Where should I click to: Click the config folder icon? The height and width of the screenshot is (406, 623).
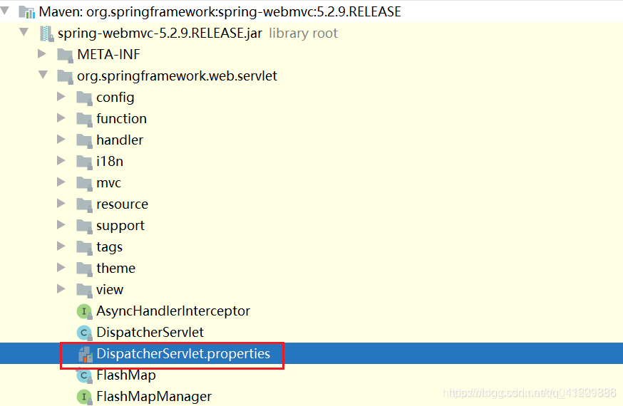(84, 98)
